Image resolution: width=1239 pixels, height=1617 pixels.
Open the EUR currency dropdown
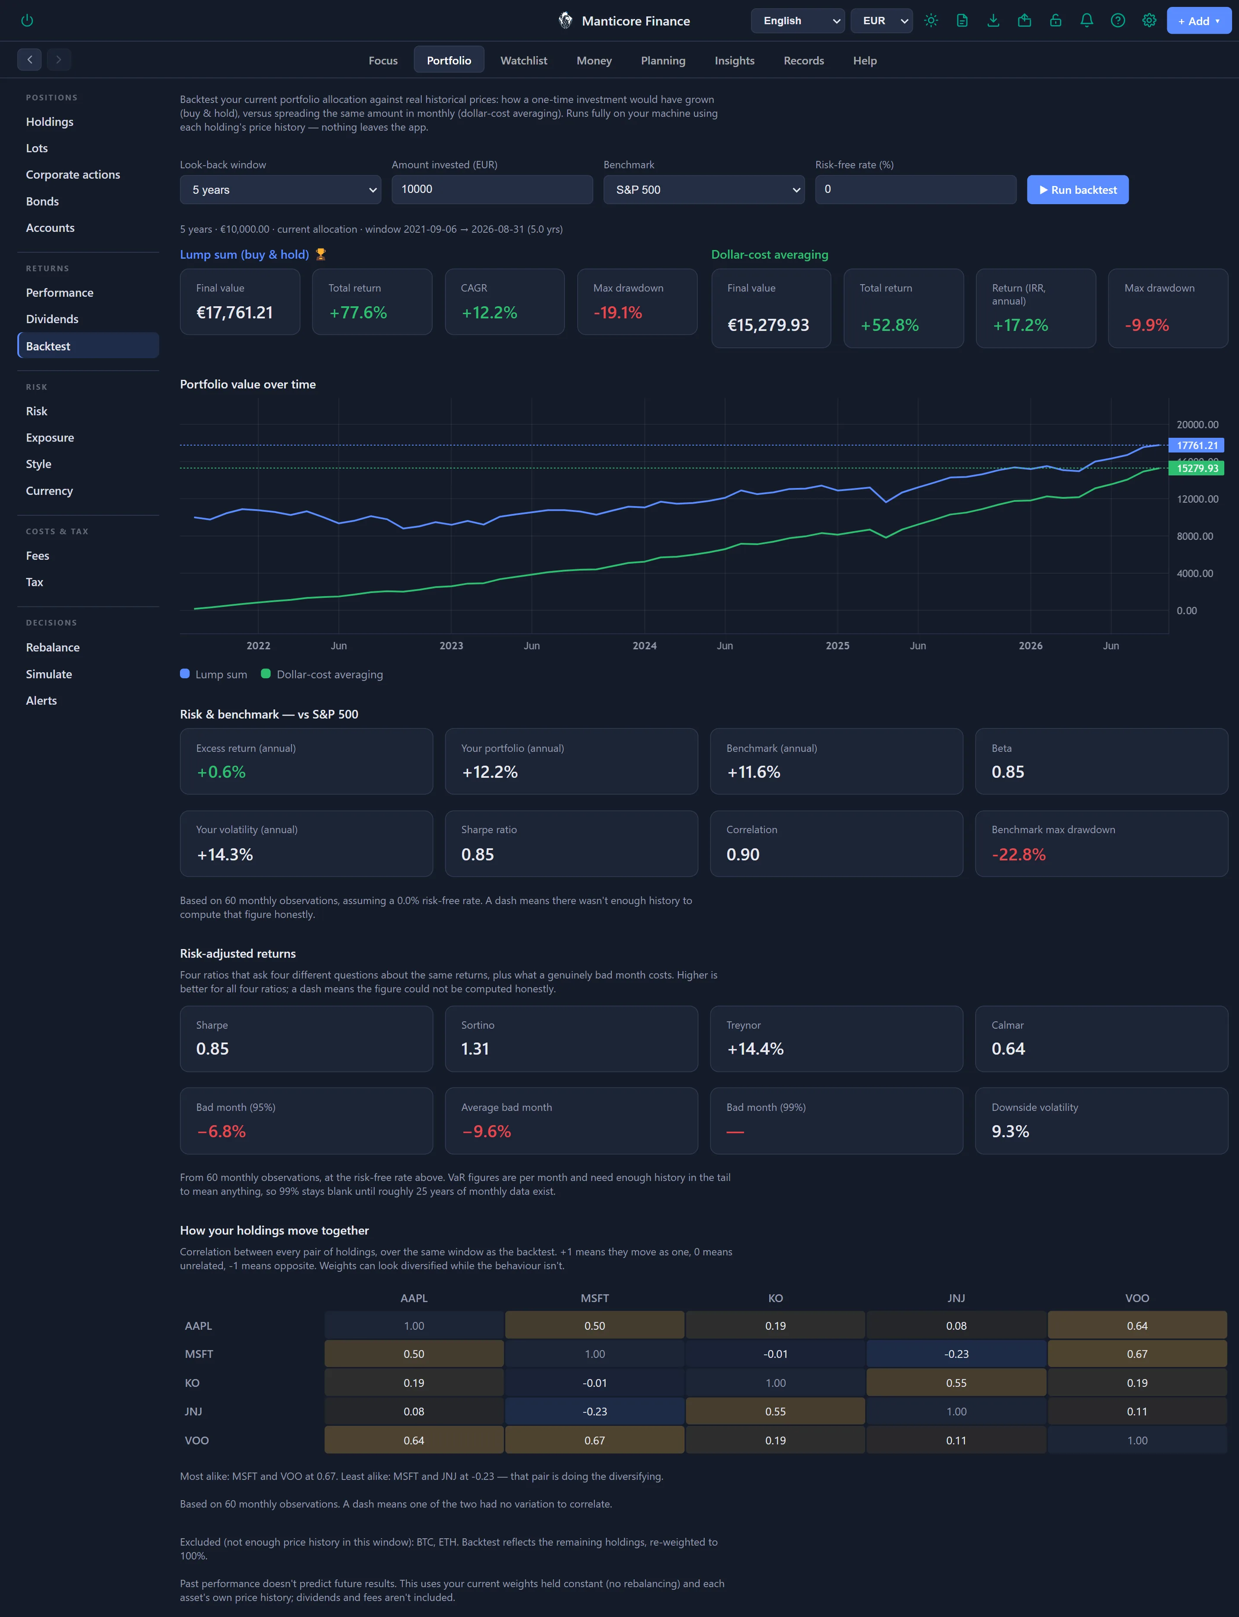(x=881, y=21)
